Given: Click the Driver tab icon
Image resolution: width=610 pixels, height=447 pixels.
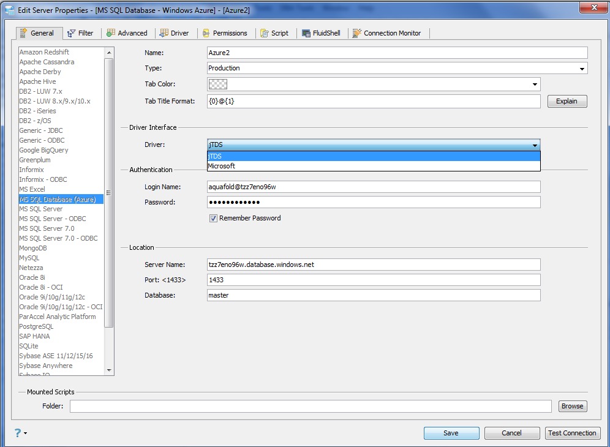Looking at the screenshot, I should [164, 33].
